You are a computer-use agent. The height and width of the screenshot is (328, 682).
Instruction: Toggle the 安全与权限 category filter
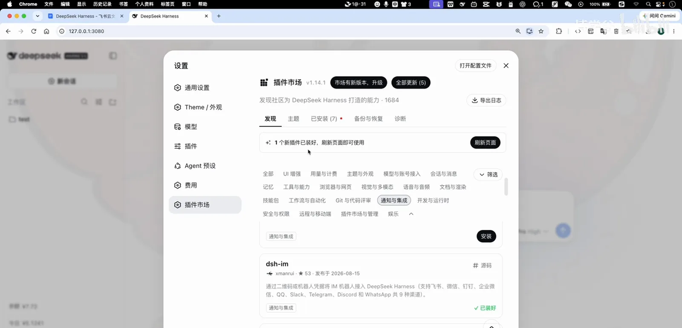pyautogui.click(x=276, y=214)
